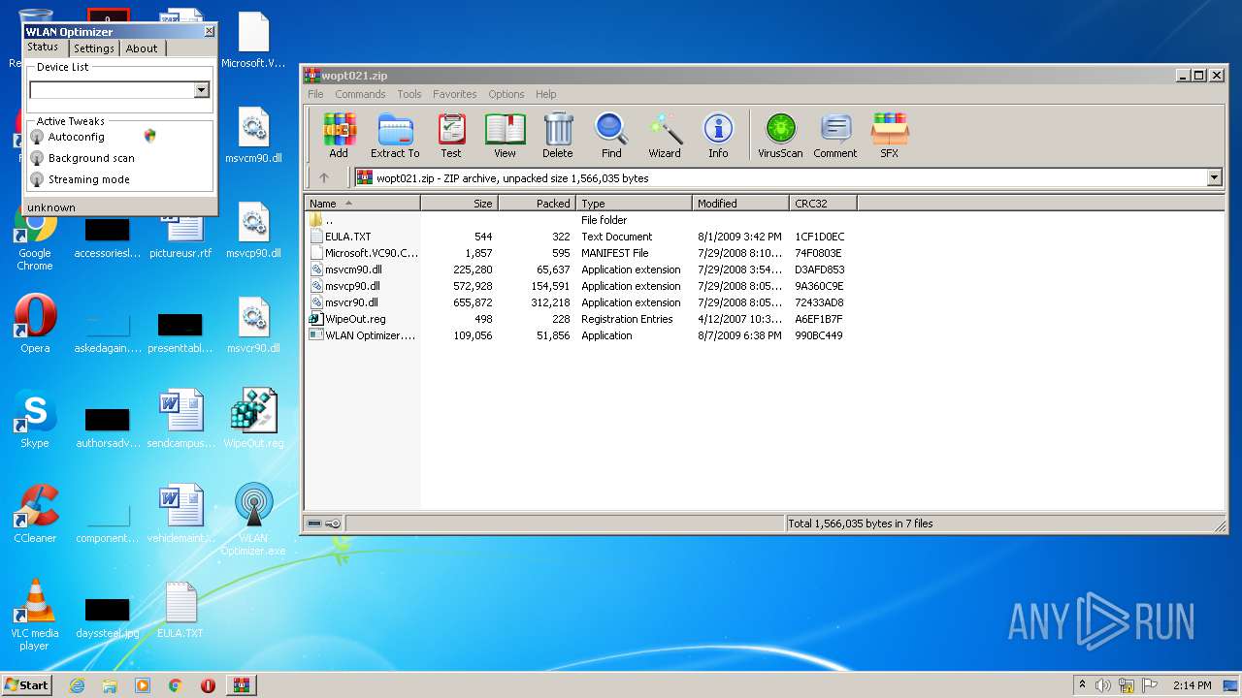Sort by the Packed column header
The height and width of the screenshot is (698, 1242).
(x=538, y=203)
